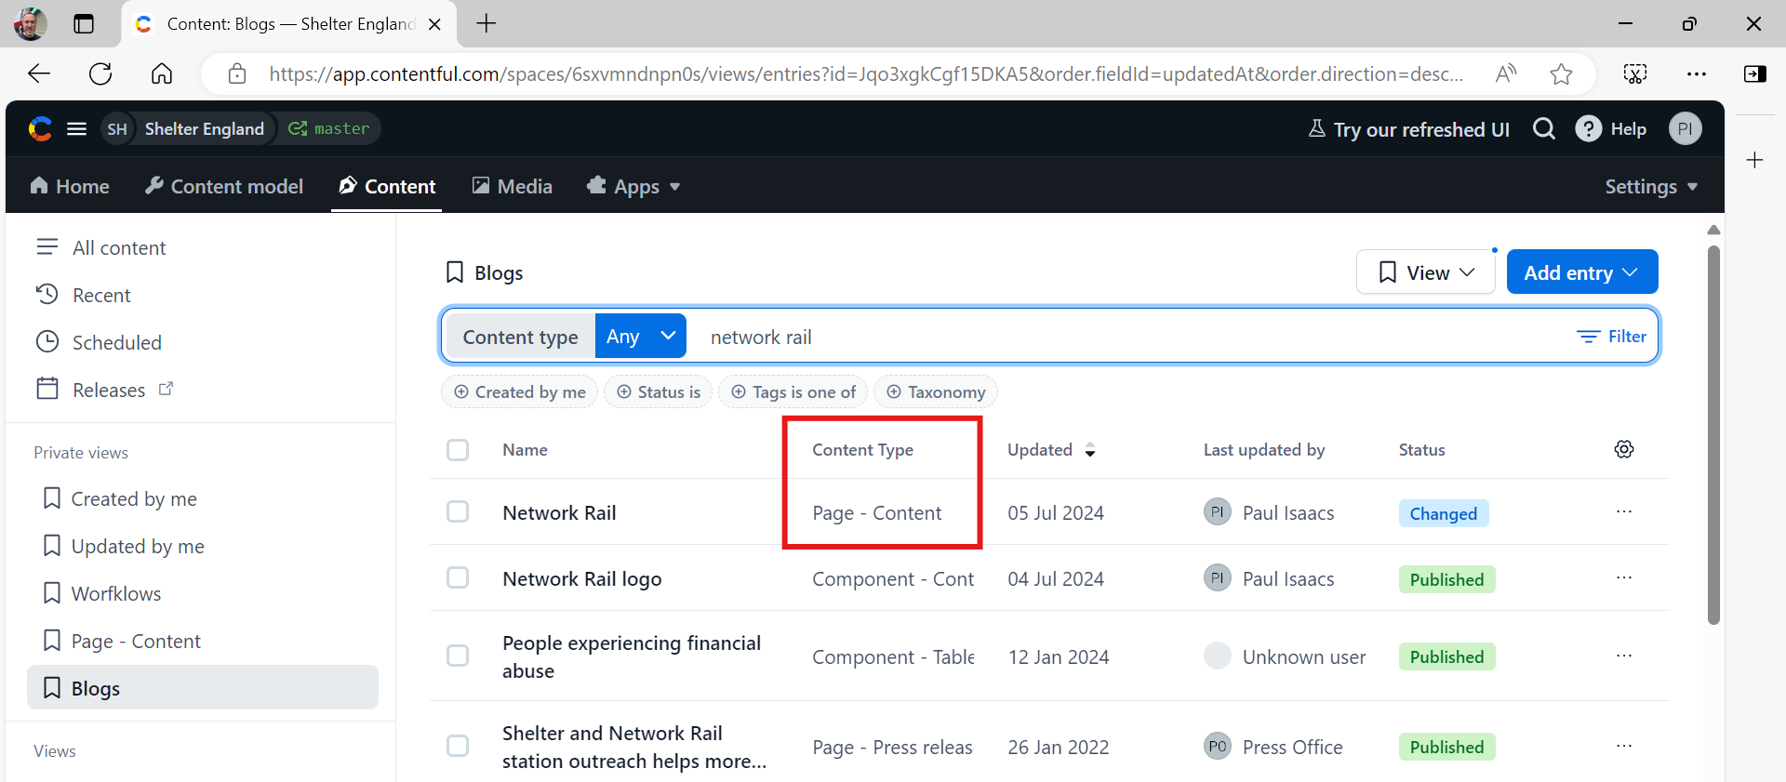
Task: Open the search magnifier in header
Action: click(x=1544, y=129)
